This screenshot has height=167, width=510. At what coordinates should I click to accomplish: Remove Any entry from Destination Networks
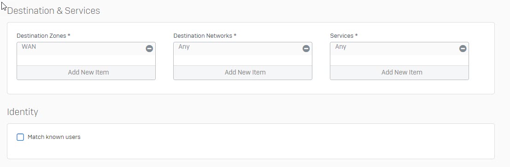[306, 49]
